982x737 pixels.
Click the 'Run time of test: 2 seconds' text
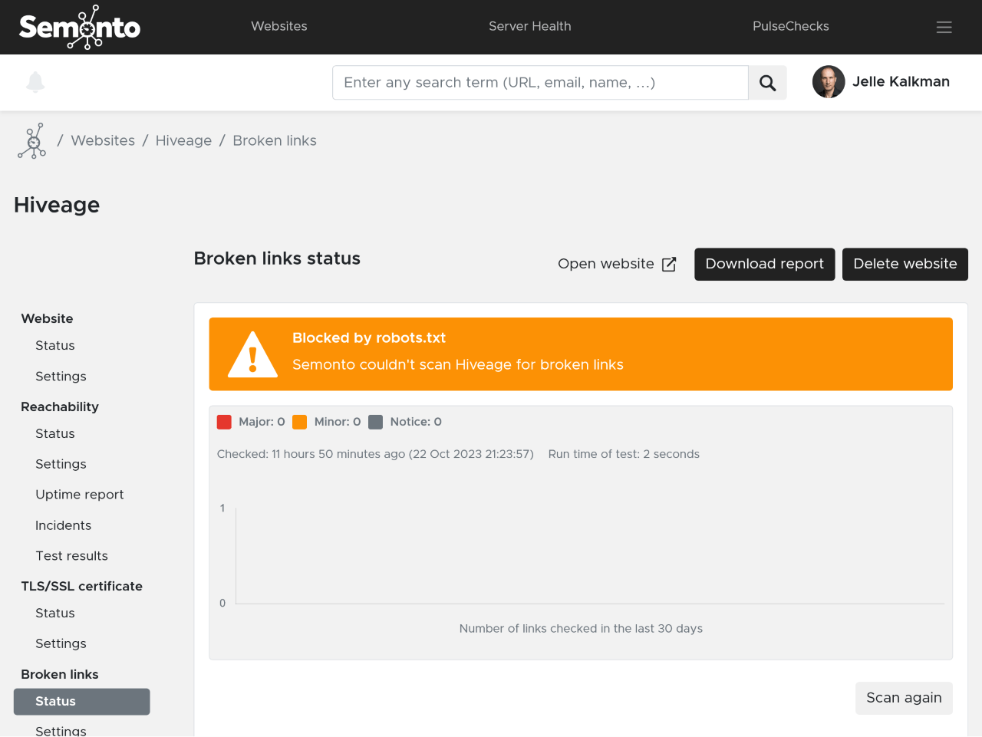coord(624,454)
